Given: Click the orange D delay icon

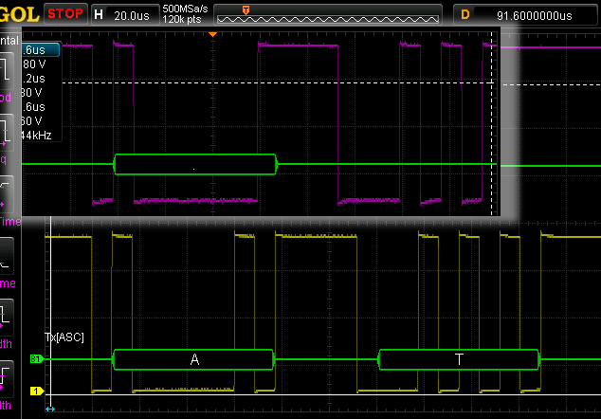Looking at the screenshot, I should click(x=464, y=14).
